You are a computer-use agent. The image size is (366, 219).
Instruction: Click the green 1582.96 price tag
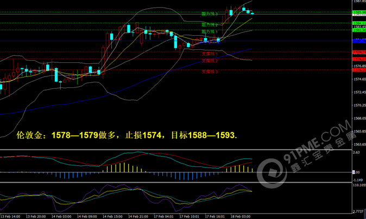tap(358, 30)
